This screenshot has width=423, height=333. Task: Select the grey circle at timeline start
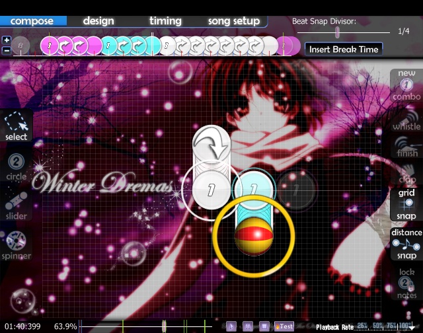click(20, 46)
